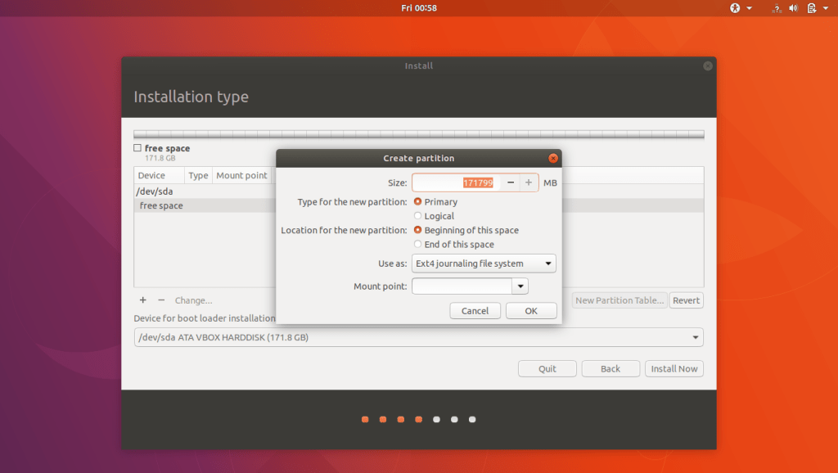Click the partition Size input field

click(456, 182)
